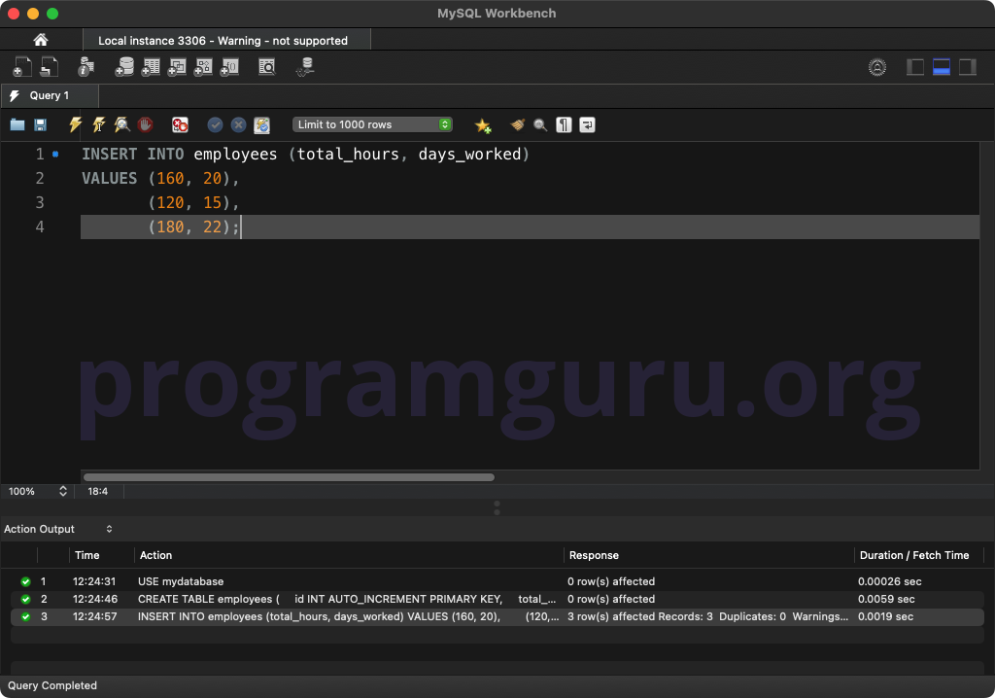Select the USE mydatabase output row
This screenshot has width=995, height=698.
497,581
